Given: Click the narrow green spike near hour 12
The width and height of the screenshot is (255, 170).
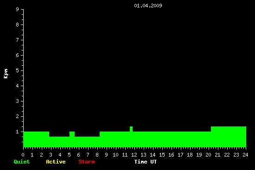Looking at the screenshot, I should point(131,129).
